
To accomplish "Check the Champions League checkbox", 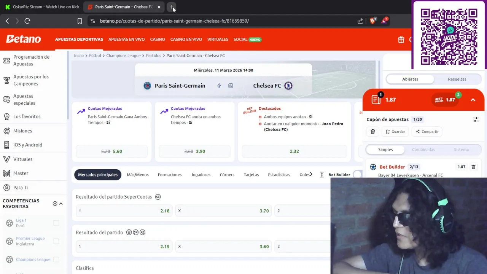I will [x=56, y=260].
